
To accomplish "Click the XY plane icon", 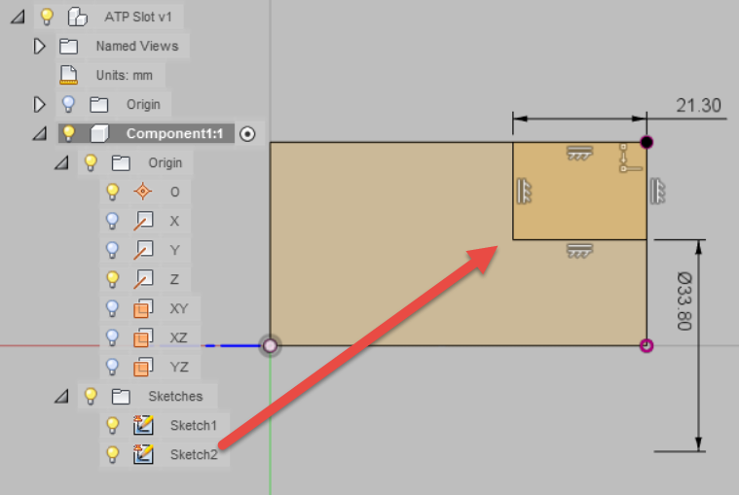I will coord(143,308).
